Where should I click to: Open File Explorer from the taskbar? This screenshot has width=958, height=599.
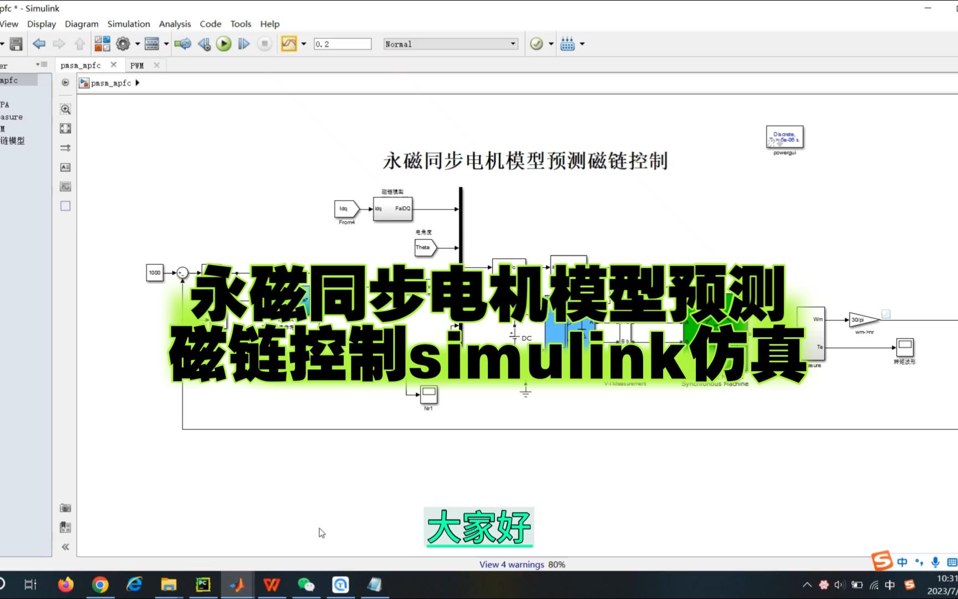(169, 585)
